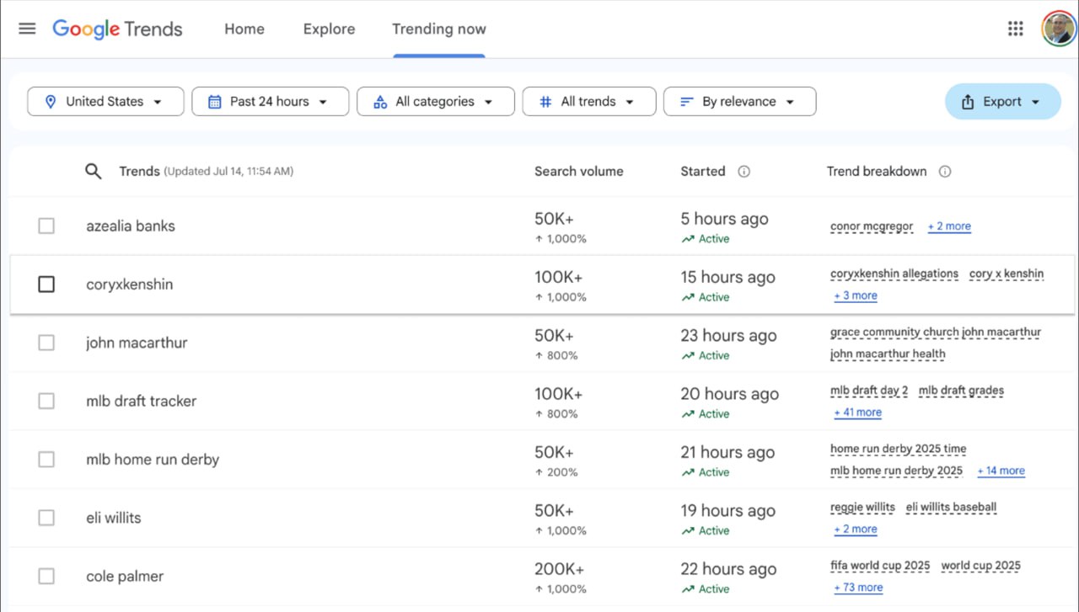Expand + 2 more for eli willits
This screenshot has width=1079, height=612.
(x=856, y=530)
